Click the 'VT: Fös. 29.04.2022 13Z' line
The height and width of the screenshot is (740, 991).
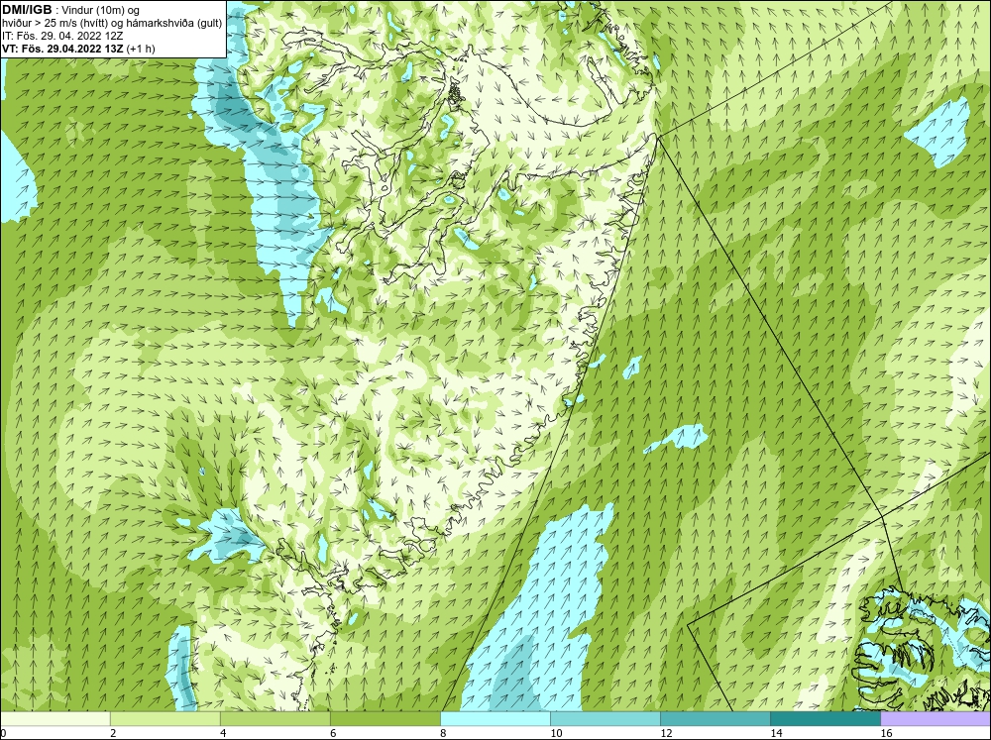[x=63, y=48]
